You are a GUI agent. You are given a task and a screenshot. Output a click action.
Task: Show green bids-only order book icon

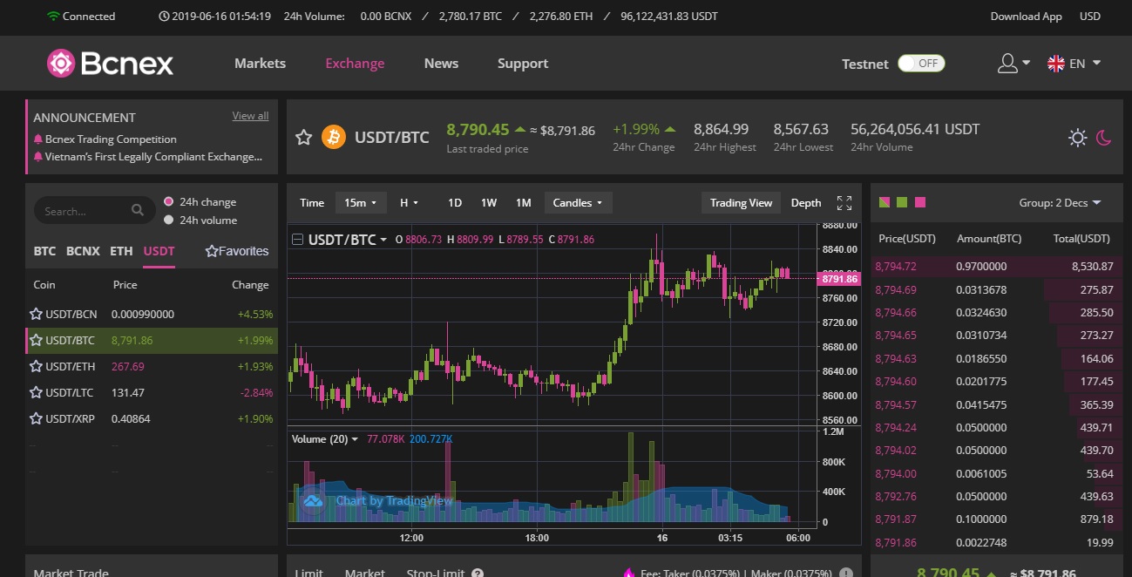pyautogui.click(x=902, y=202)
